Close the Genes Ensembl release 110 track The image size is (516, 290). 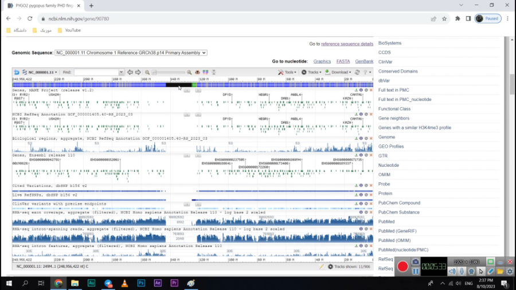pos(371,155)
